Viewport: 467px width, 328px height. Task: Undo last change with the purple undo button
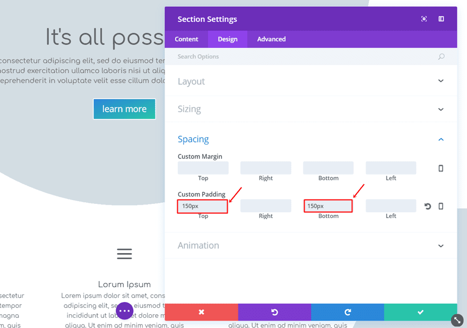[x=274, y=312]
